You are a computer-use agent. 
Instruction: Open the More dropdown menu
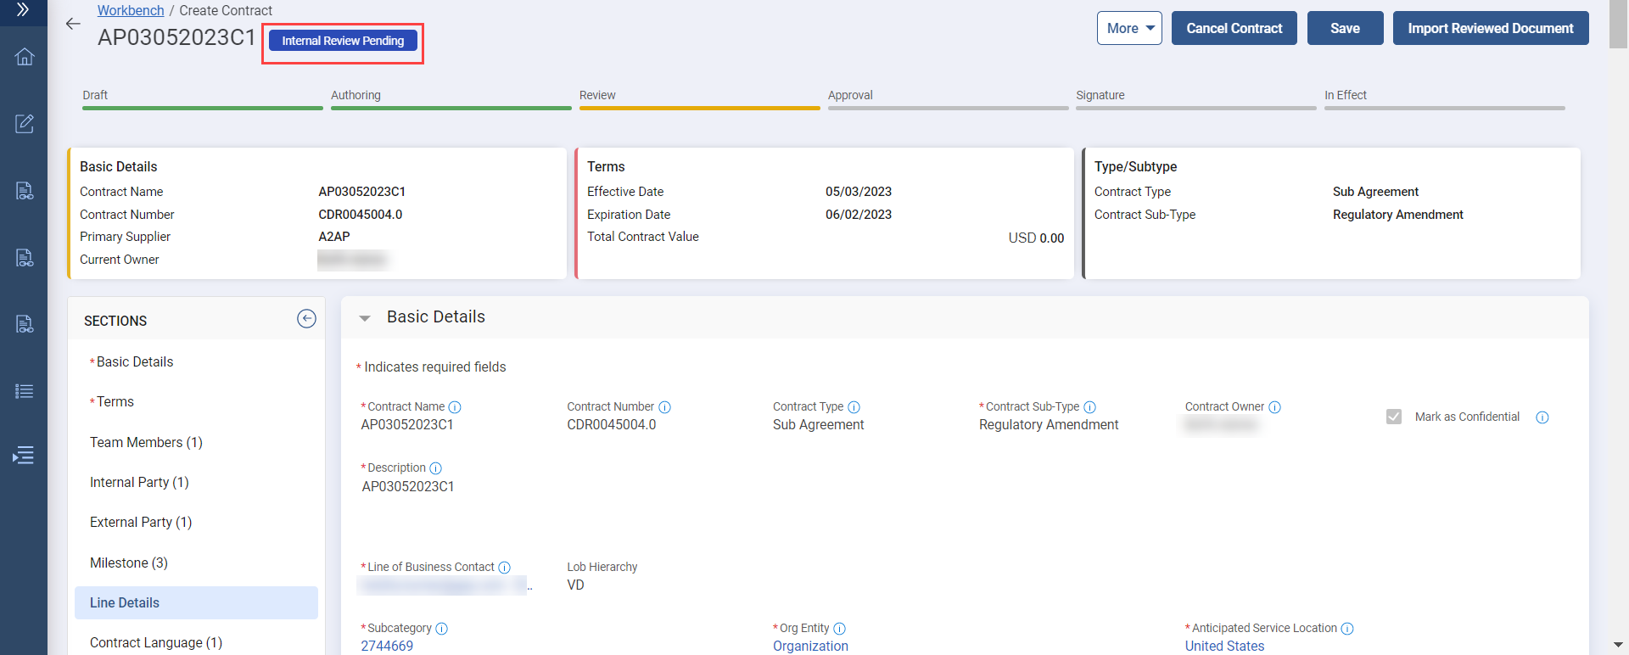click(x=1129, y=28)
